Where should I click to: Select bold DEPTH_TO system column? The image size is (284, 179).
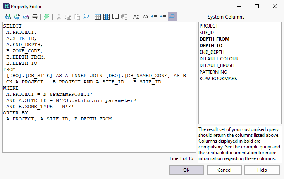[211, 45]
